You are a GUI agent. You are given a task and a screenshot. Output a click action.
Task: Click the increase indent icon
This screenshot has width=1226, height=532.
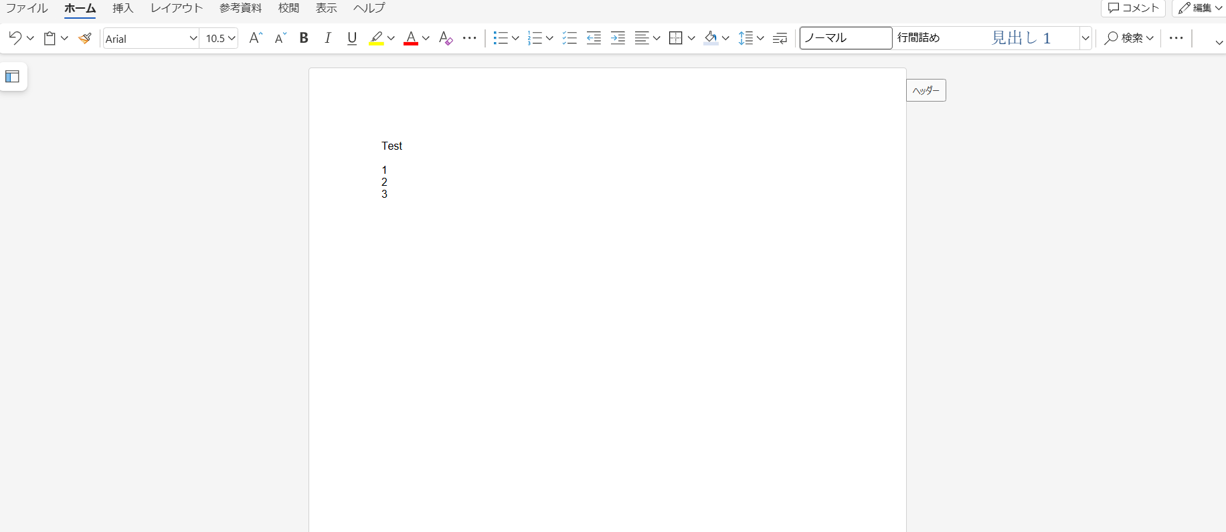pos(618,38)
